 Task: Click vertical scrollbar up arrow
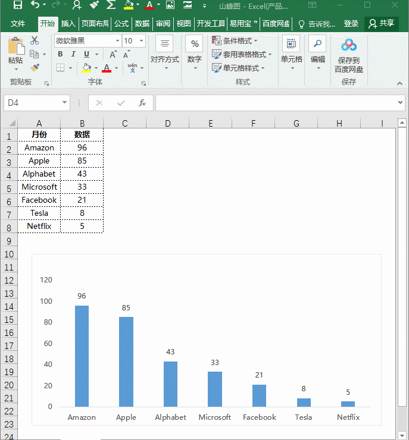point(402,123)
